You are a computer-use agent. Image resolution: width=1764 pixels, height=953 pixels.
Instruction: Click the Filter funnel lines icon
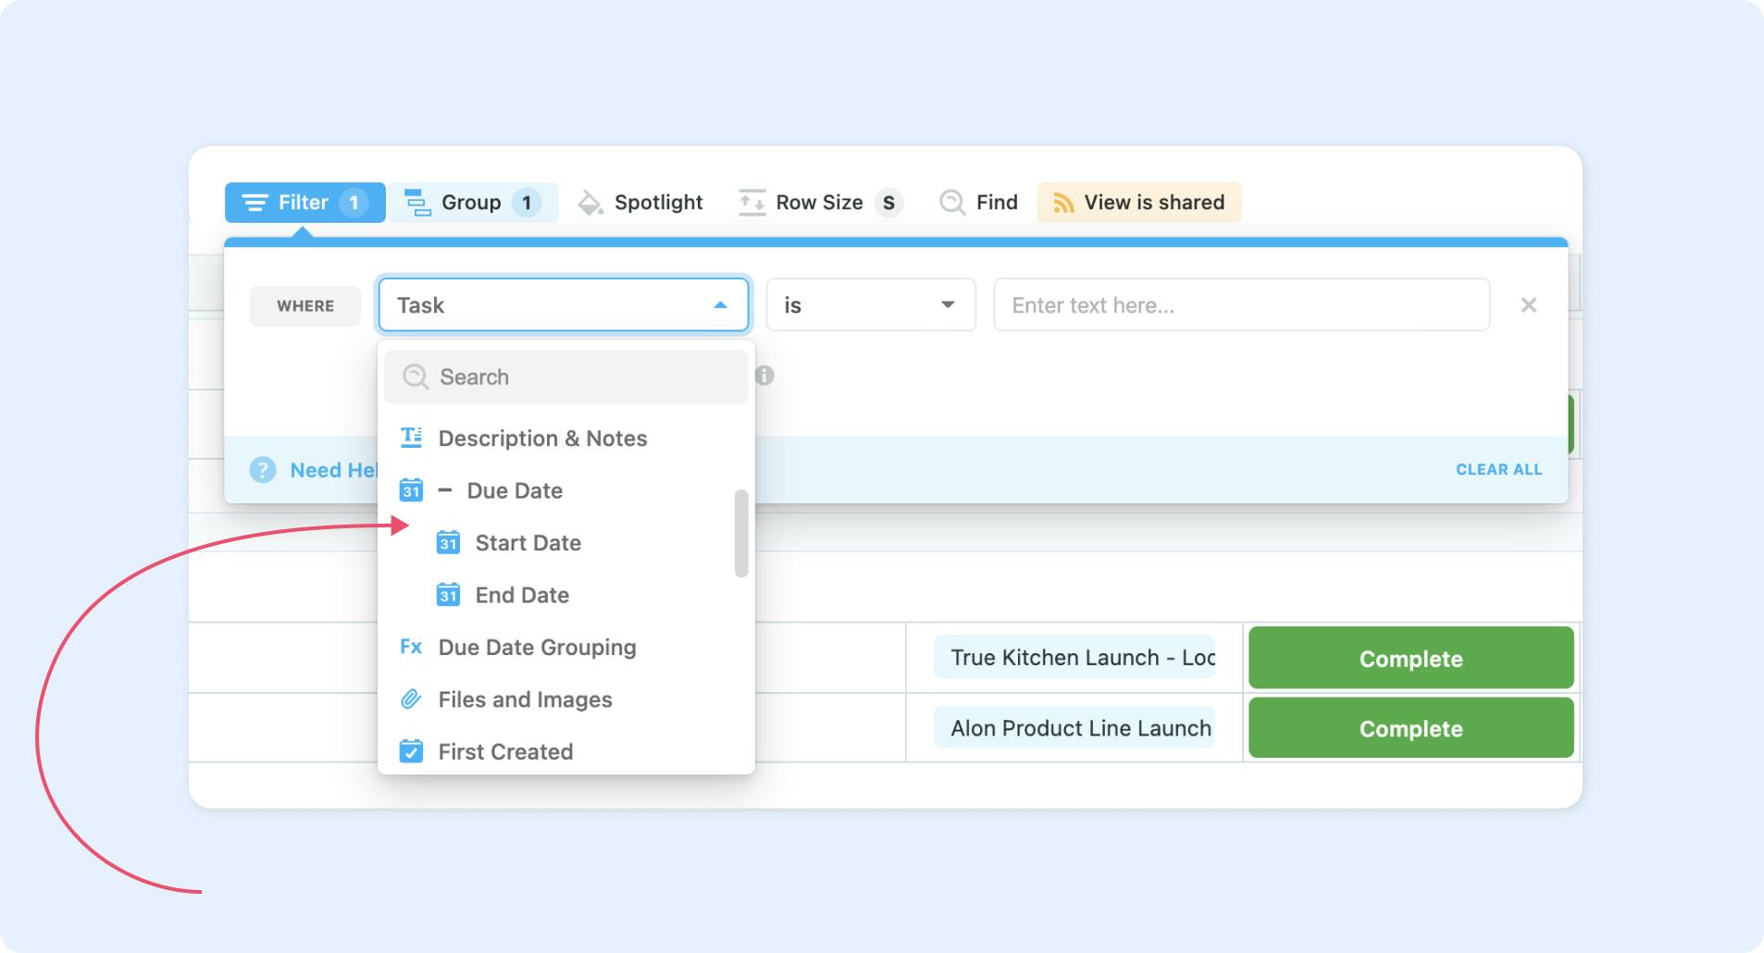coord(255,203)
